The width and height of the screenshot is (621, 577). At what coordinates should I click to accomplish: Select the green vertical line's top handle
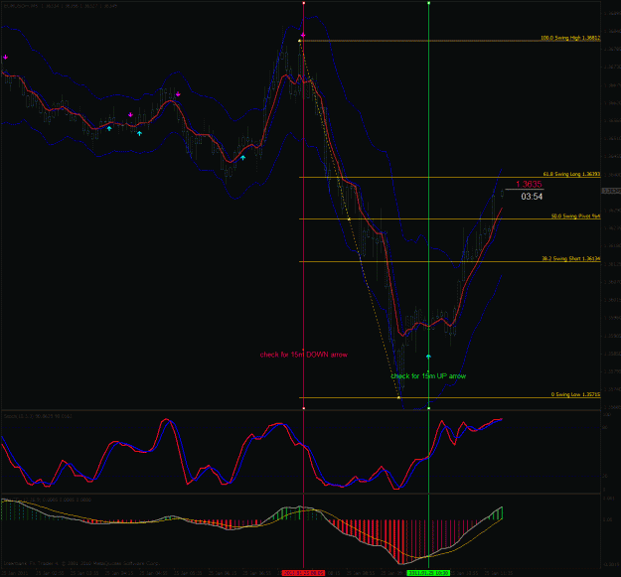[x=429, y=3]
